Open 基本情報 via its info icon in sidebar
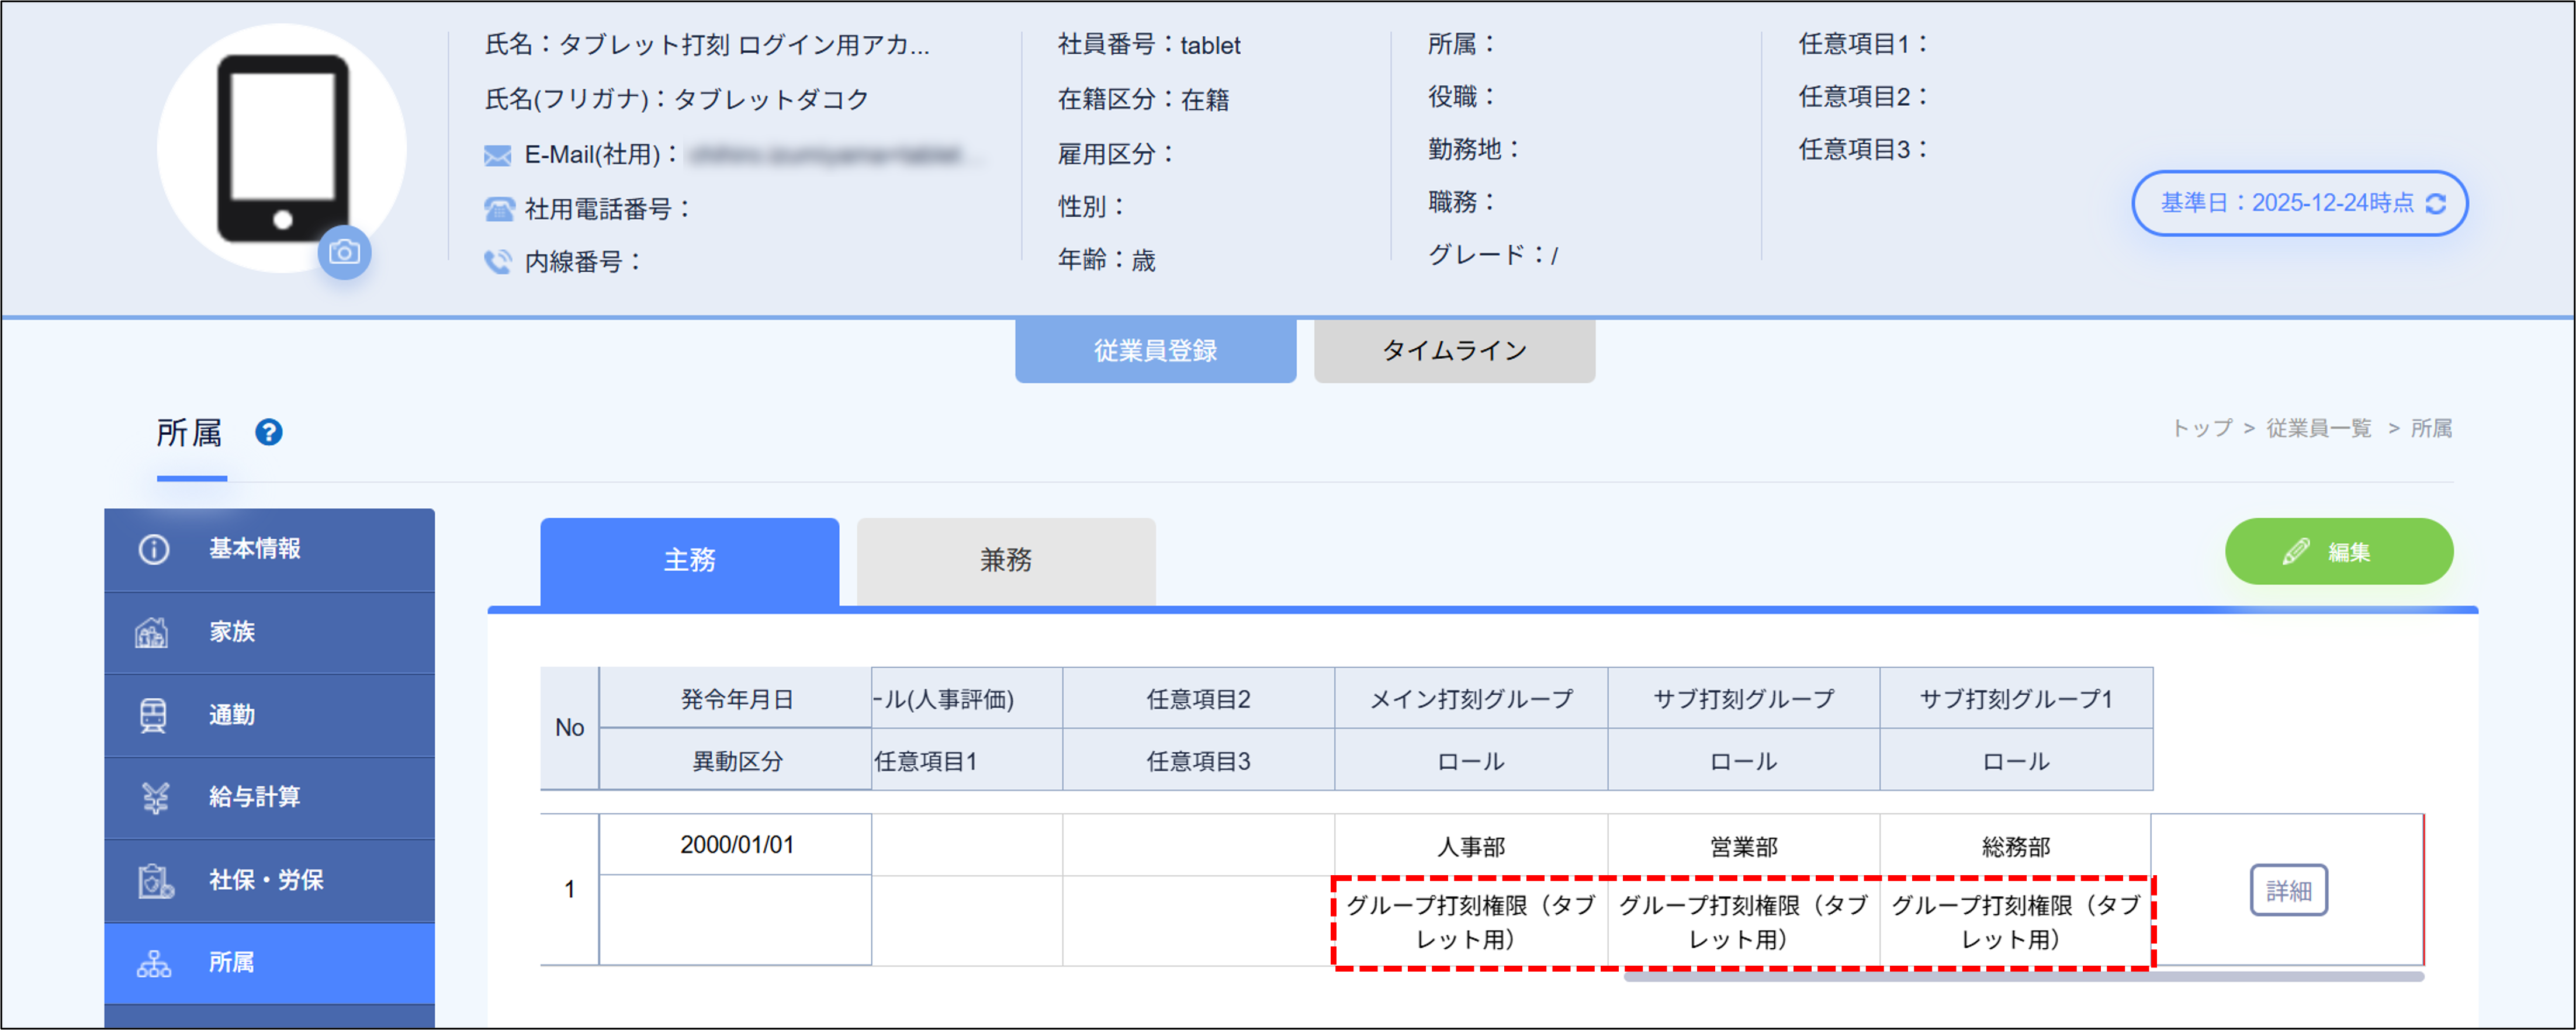This screenshot has height=1030, width=2576. (153, 549)
